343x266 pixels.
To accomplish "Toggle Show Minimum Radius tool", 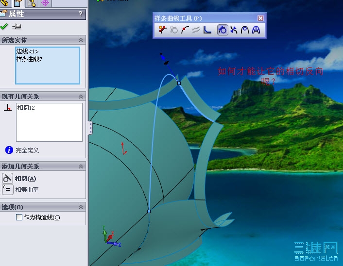I will coord(245,30).
